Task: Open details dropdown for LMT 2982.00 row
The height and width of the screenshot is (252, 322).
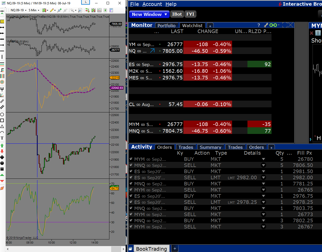Action: point(263,177)
